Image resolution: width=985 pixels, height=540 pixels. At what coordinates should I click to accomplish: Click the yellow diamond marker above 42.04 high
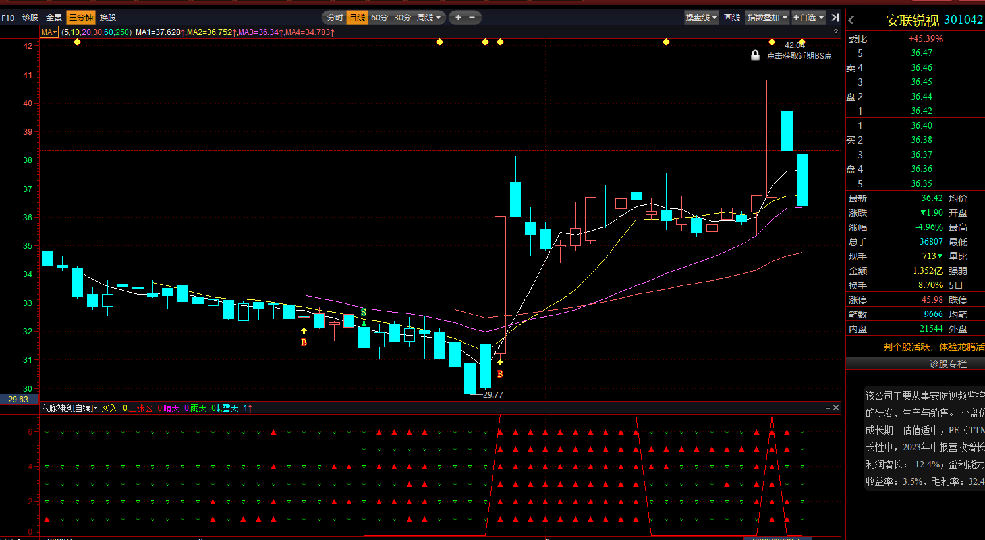[x=772, y=42]
